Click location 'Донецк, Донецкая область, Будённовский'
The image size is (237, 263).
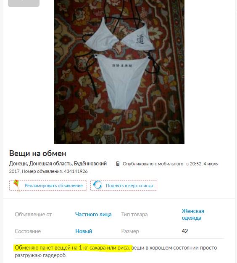click(x=58, y=164)
